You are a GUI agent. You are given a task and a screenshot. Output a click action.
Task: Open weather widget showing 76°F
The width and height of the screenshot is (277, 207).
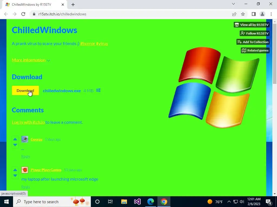click(x=215, y=202)
